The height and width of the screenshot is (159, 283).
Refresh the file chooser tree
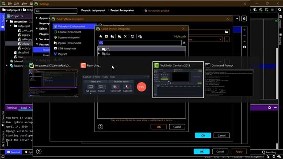tap(133, 36)
